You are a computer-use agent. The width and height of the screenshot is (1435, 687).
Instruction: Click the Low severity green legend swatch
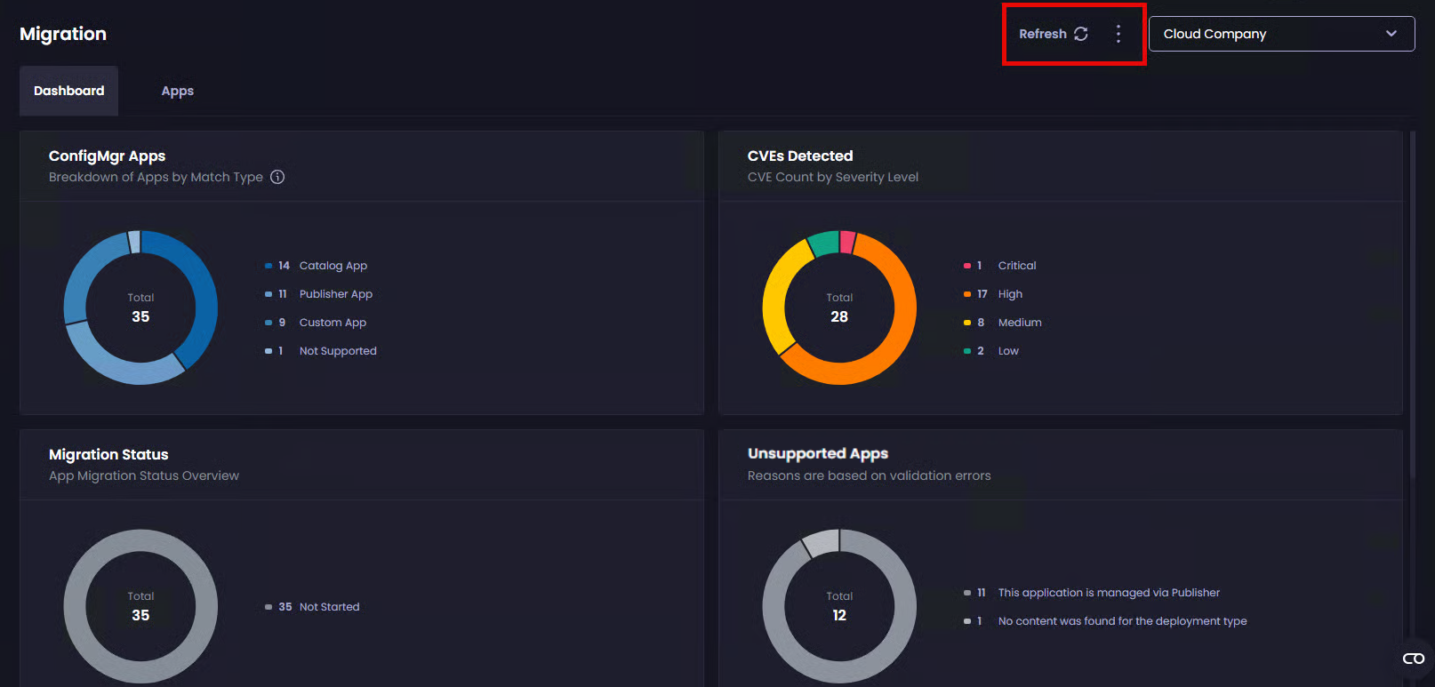click(x=967, y=351)
